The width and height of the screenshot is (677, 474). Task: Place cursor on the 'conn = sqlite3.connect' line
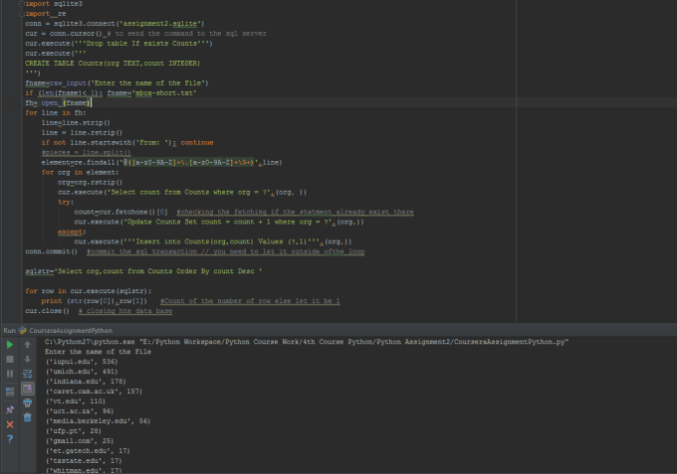pyautogui.click(x=114, y=24)
